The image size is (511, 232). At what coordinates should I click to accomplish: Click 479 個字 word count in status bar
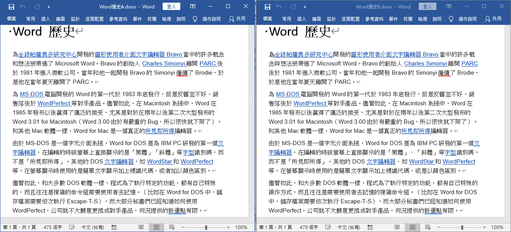(309, 227)
